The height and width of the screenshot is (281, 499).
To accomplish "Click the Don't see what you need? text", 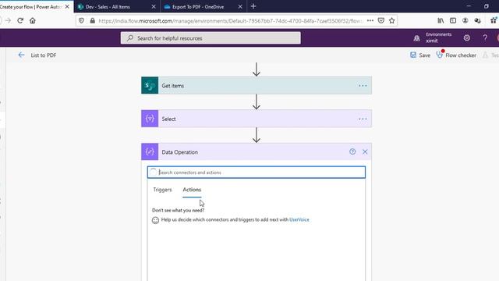I will [x=179, y=210].
